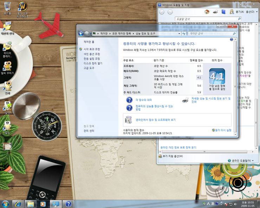Click question icon beside 각 점수의 의미
Image resolution: width=260 pixels, height=208 pixels.
[x=129, y=100]
